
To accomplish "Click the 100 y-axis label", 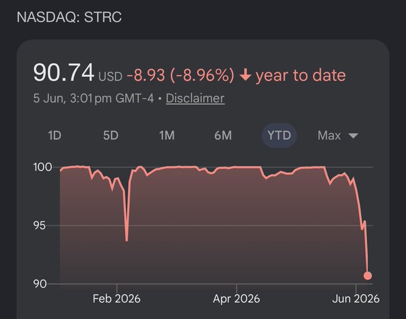I will 43,167.
